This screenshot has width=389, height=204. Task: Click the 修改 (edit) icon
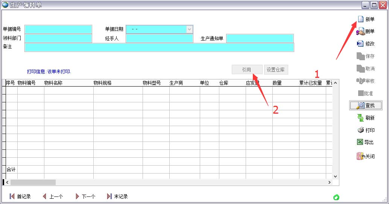[360, 44]
